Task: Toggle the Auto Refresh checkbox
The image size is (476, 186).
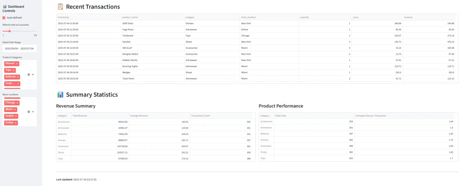Action: point(4,18)
